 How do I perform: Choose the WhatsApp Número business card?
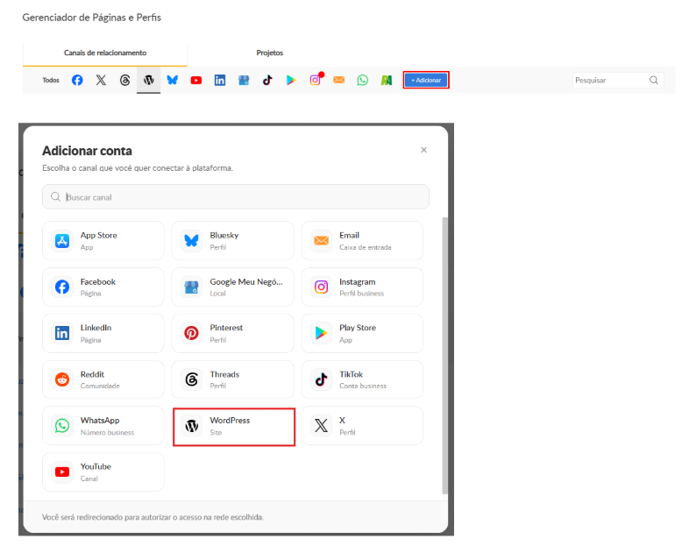pos(103,426)
